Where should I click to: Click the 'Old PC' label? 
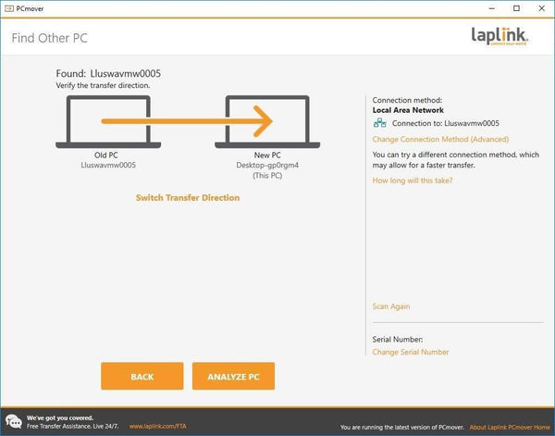(x=106, y=156)
